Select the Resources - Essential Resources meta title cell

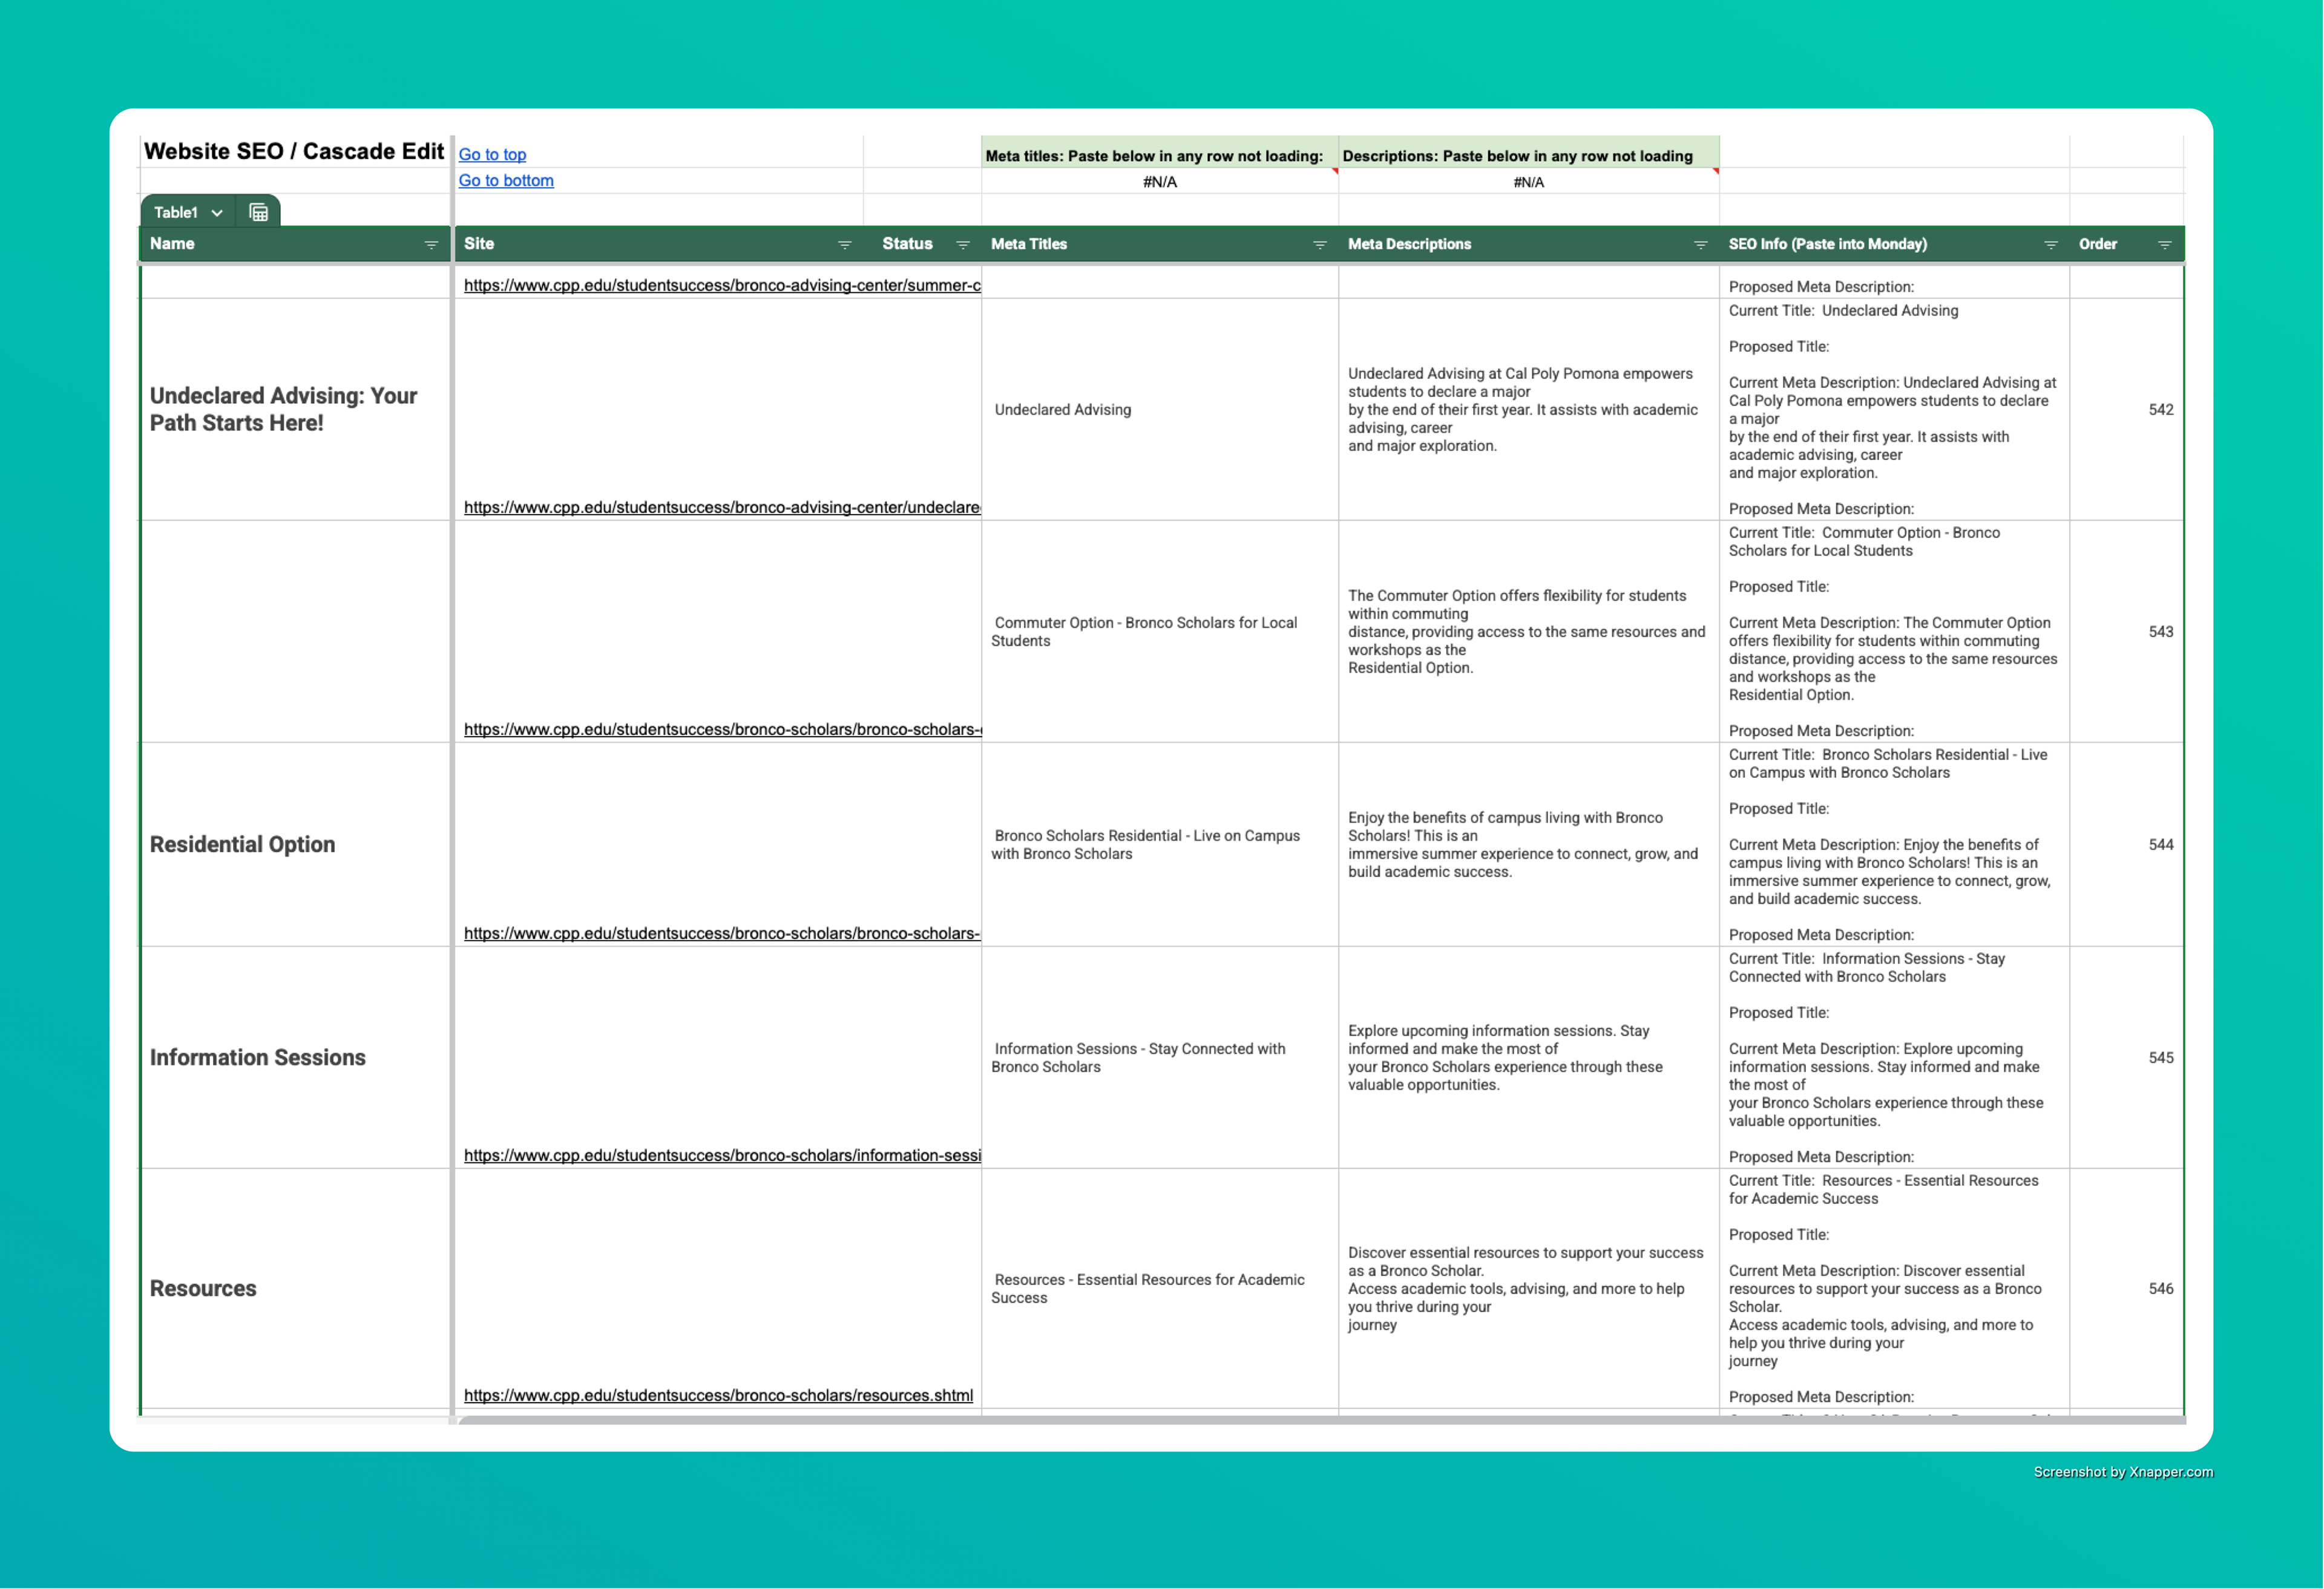pyautogui.click(x=1159, y=1288)
